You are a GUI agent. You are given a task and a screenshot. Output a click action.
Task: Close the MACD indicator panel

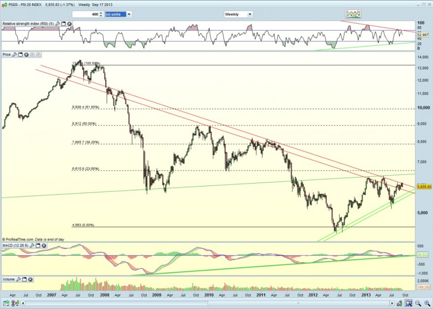point(44,246)
